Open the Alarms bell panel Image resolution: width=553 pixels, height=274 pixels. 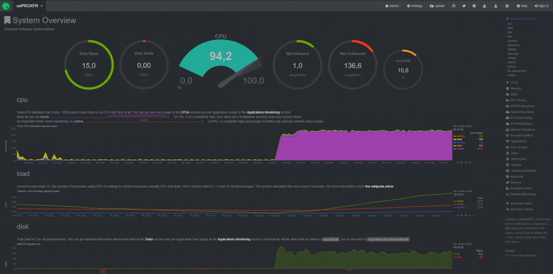click(392, 6)
